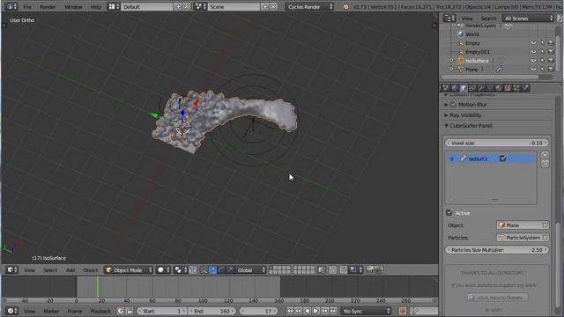Screen dimensions: 564x317
Task: Enable the Motion Blur checkbox
Action: (x=453, y=105)
